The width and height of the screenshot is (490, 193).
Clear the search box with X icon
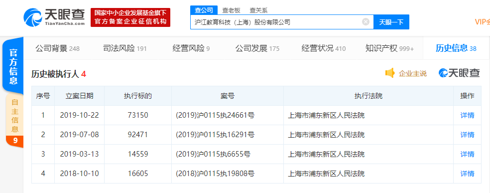pos(366,22)
